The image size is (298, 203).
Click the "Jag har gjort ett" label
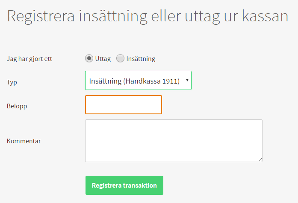pyautogui.click(x=30, y=59)
